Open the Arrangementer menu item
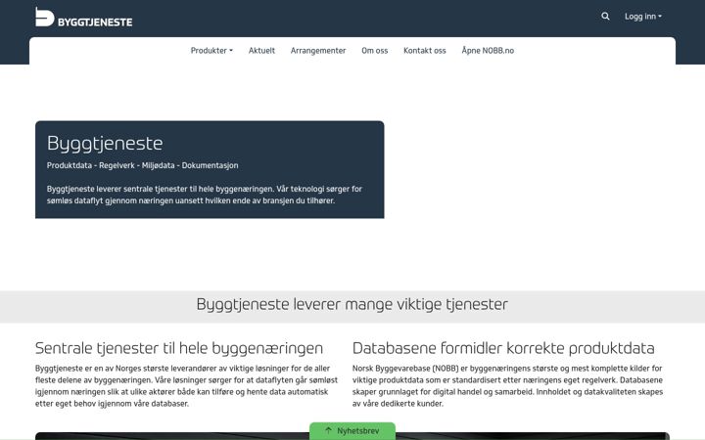 318,51
